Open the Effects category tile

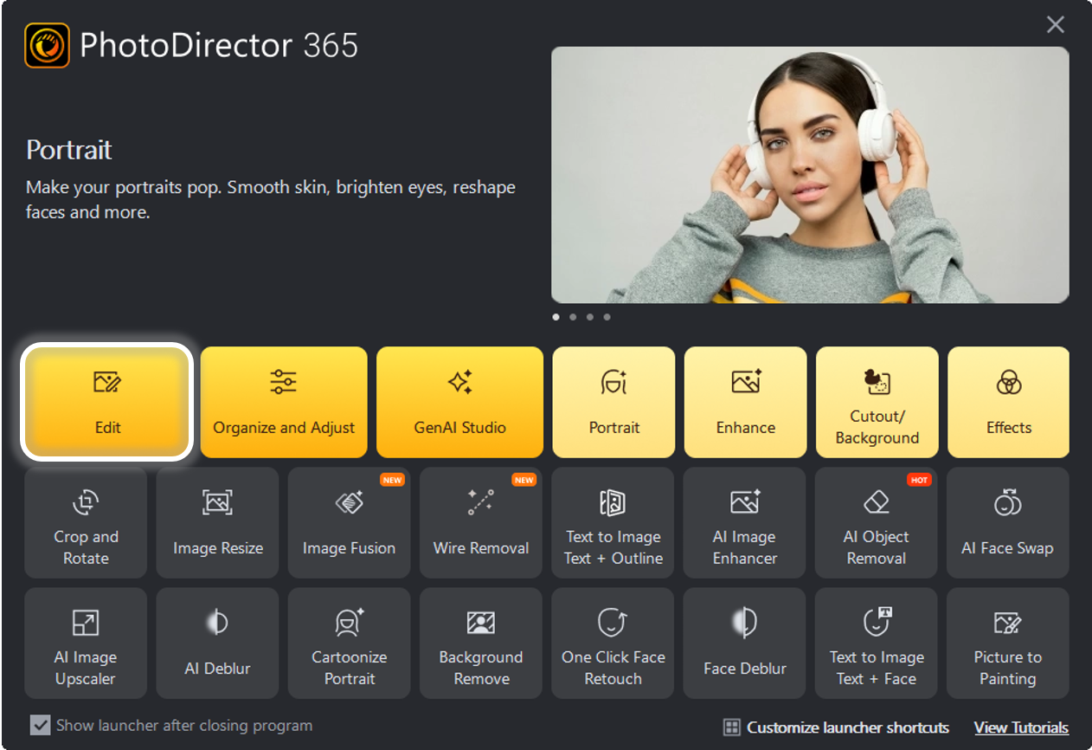pos(1008,402)
